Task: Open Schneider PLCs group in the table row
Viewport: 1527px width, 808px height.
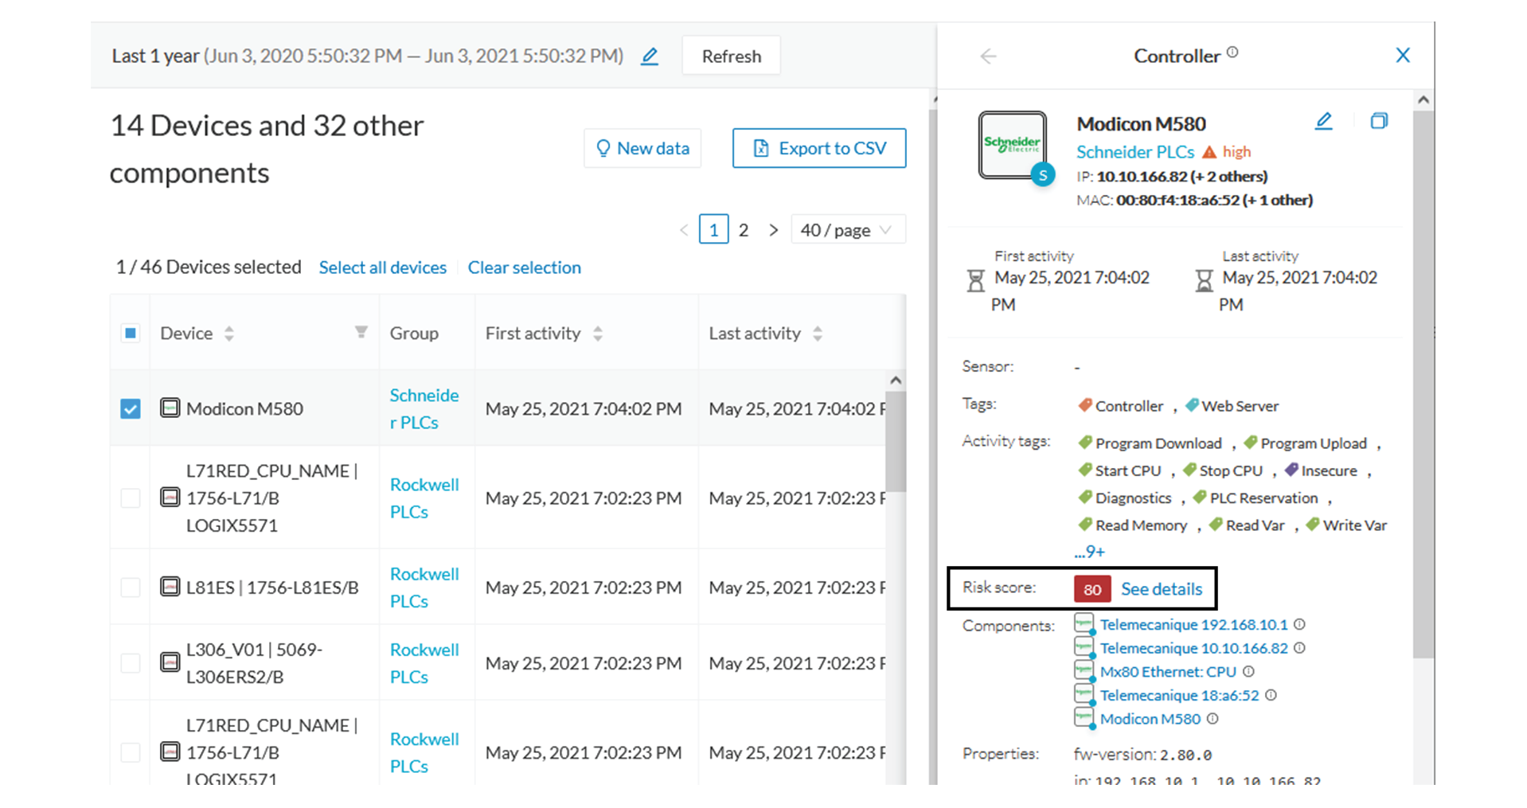Action: (x=424, y=408)
